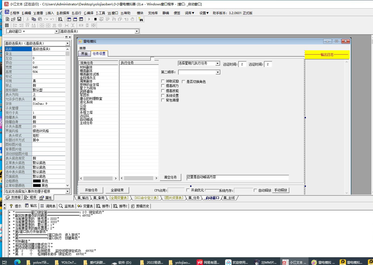The height and width of the screenshot is (265, 373).
Task: Click the binoculars search icon in toolbar
Action: (141, 19)
